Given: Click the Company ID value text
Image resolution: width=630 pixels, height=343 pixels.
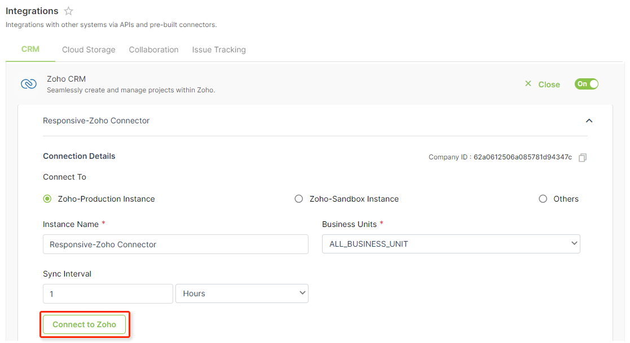Looking at the screenshot, I should [522, 157].
